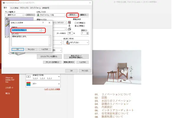
Task: Click the printer icon in the properties title bar
Action: [x=4, y=3]
